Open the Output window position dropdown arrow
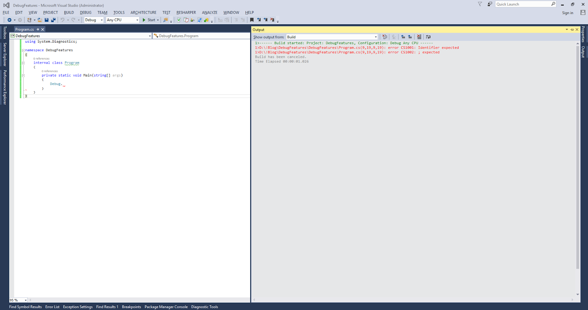Screen dimensions: 588x310 [567, 29]
